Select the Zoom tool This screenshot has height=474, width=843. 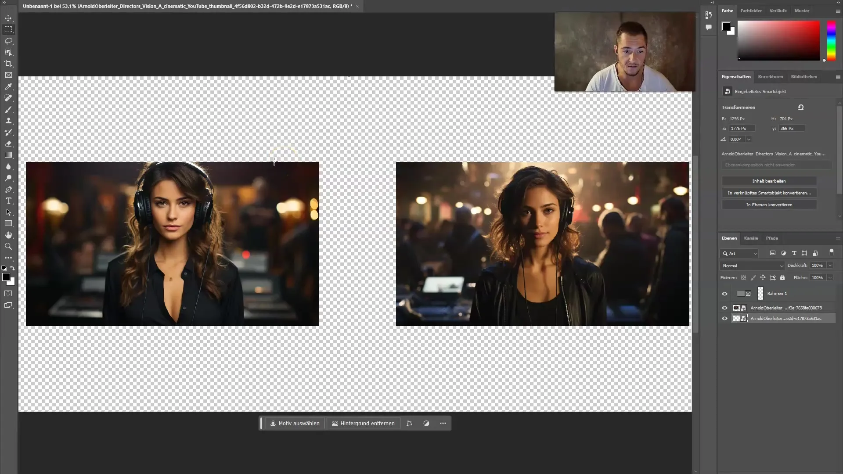coord(8,246)
